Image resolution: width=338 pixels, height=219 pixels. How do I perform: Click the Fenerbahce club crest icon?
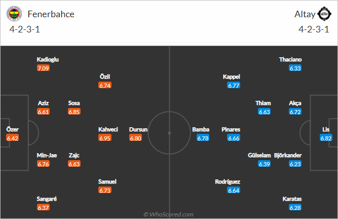[14, 14]
